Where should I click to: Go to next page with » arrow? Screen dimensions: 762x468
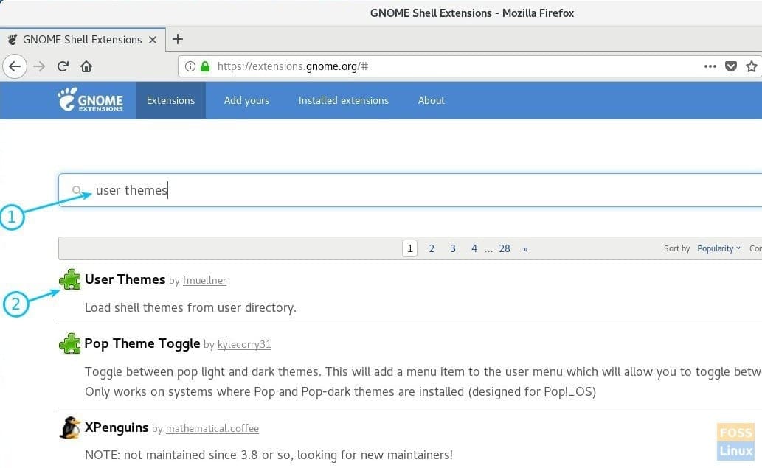525,249
